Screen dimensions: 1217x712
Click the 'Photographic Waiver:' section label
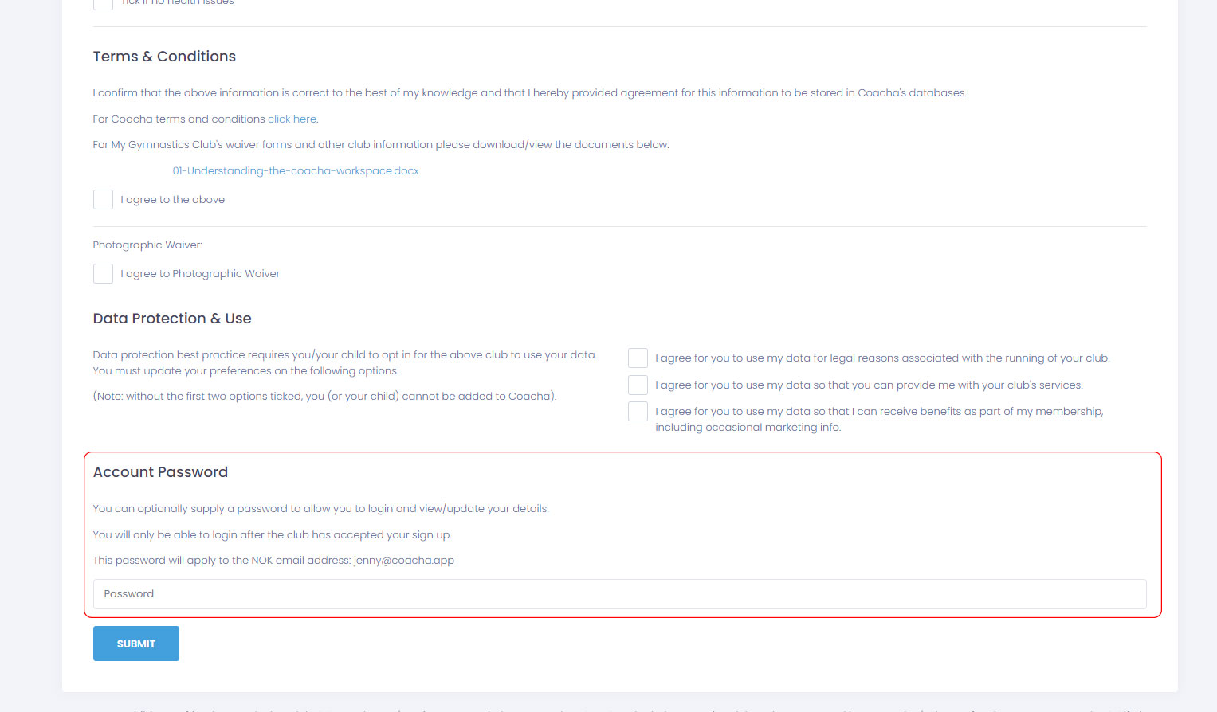click(147, 245)
